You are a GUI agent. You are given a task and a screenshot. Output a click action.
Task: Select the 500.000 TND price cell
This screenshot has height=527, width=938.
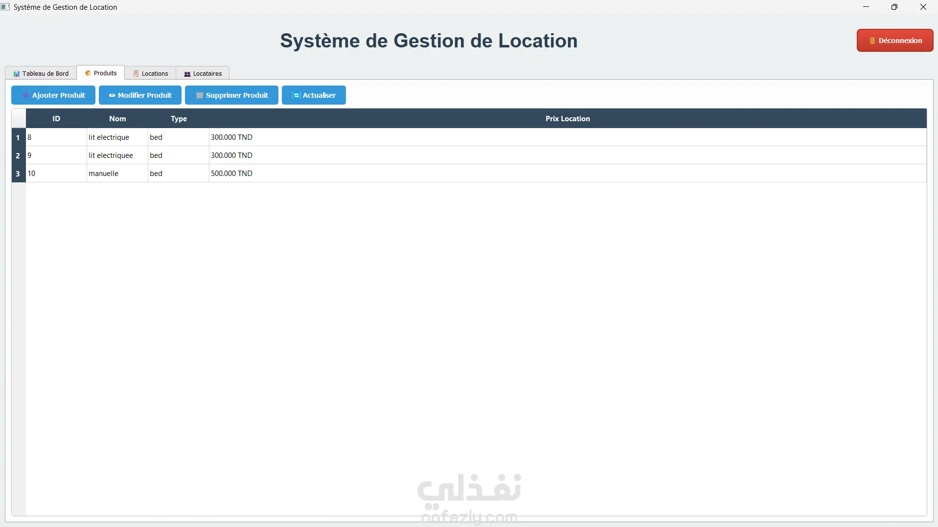pyautogui.click(x=568, y=174)
